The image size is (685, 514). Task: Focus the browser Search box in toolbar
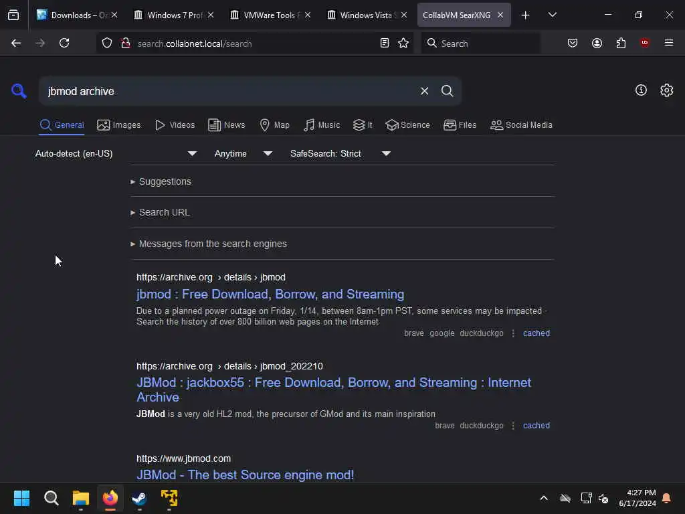pos(480,44)
